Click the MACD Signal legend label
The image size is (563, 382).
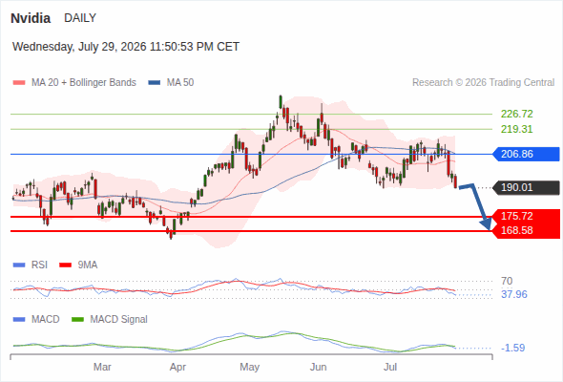point(119,320)
